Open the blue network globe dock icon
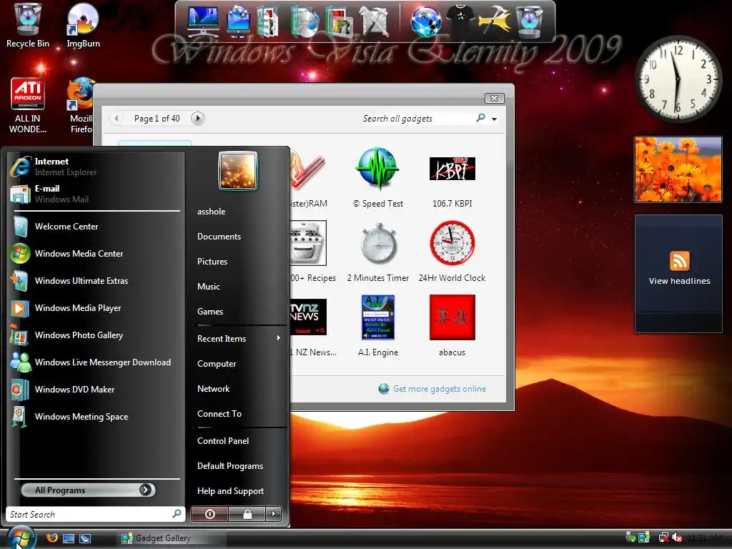Viewport: 732px width, 549px height. 426,21
